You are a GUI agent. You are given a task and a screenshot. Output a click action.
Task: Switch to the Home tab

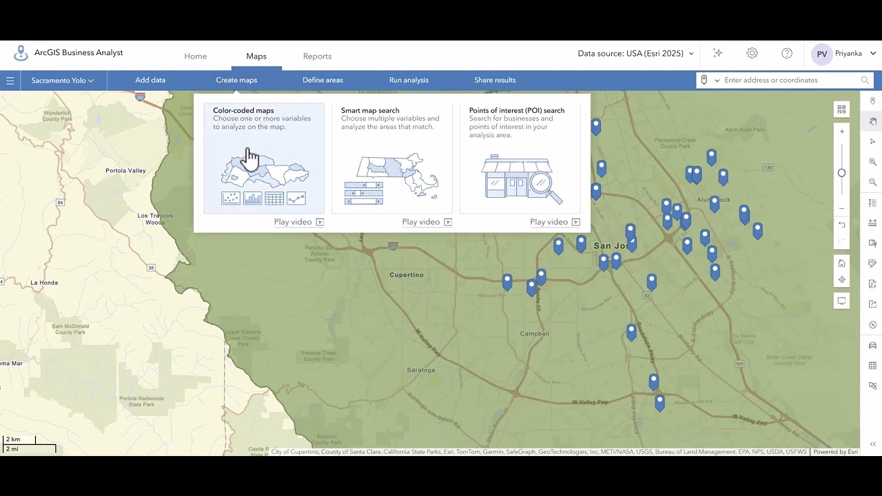(196, 56)
